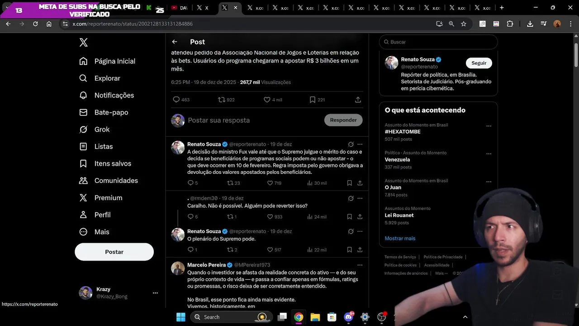
Task: Expand footer 'Mais' links
Action: pos(441,273)
